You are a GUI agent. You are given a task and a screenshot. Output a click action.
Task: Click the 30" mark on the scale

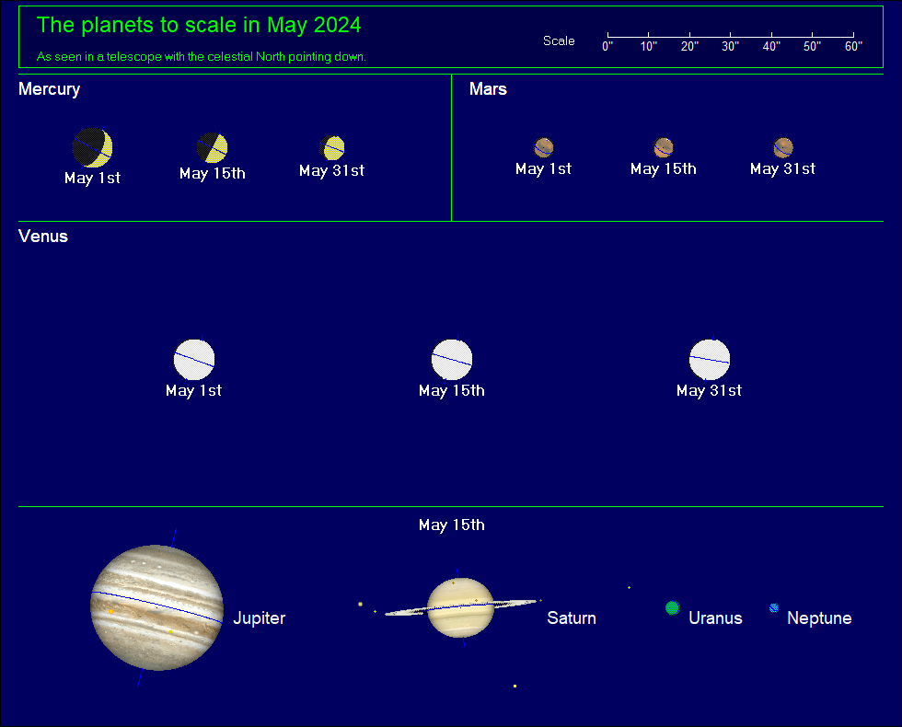(x=730, y=46)
